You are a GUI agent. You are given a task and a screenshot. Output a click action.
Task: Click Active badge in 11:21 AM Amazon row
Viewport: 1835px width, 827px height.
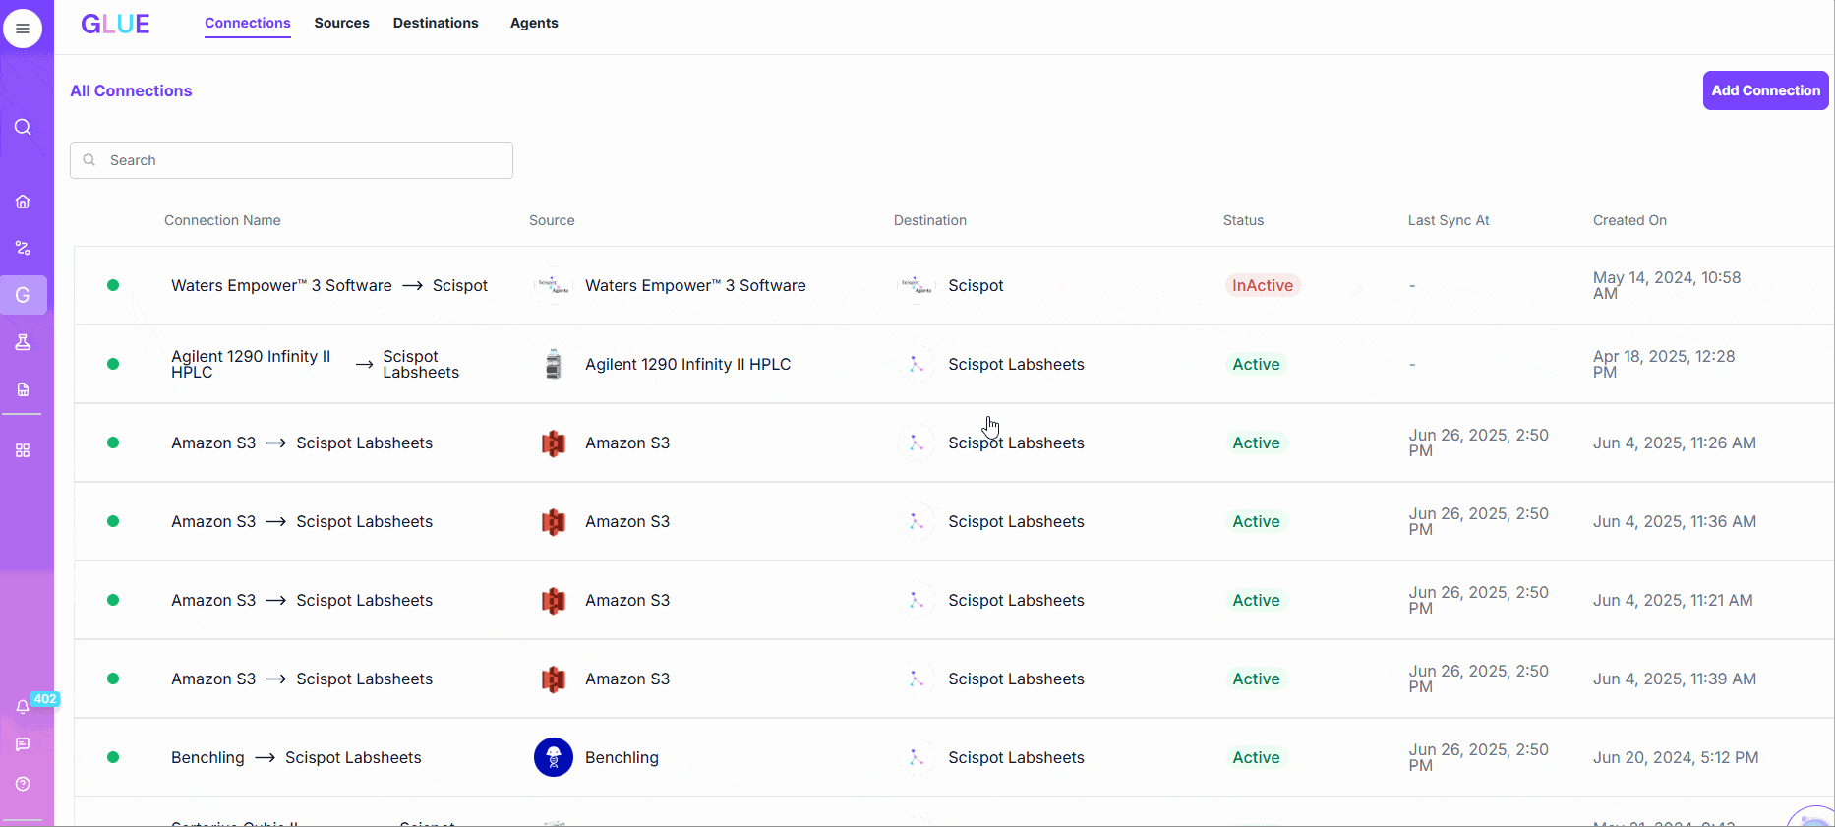tap(1256, 600)
